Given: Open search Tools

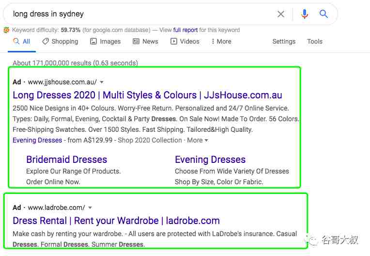Looking at the screenshot, I should pos(314,42).
